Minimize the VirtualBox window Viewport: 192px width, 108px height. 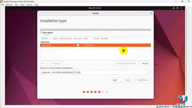click(176, 1)
